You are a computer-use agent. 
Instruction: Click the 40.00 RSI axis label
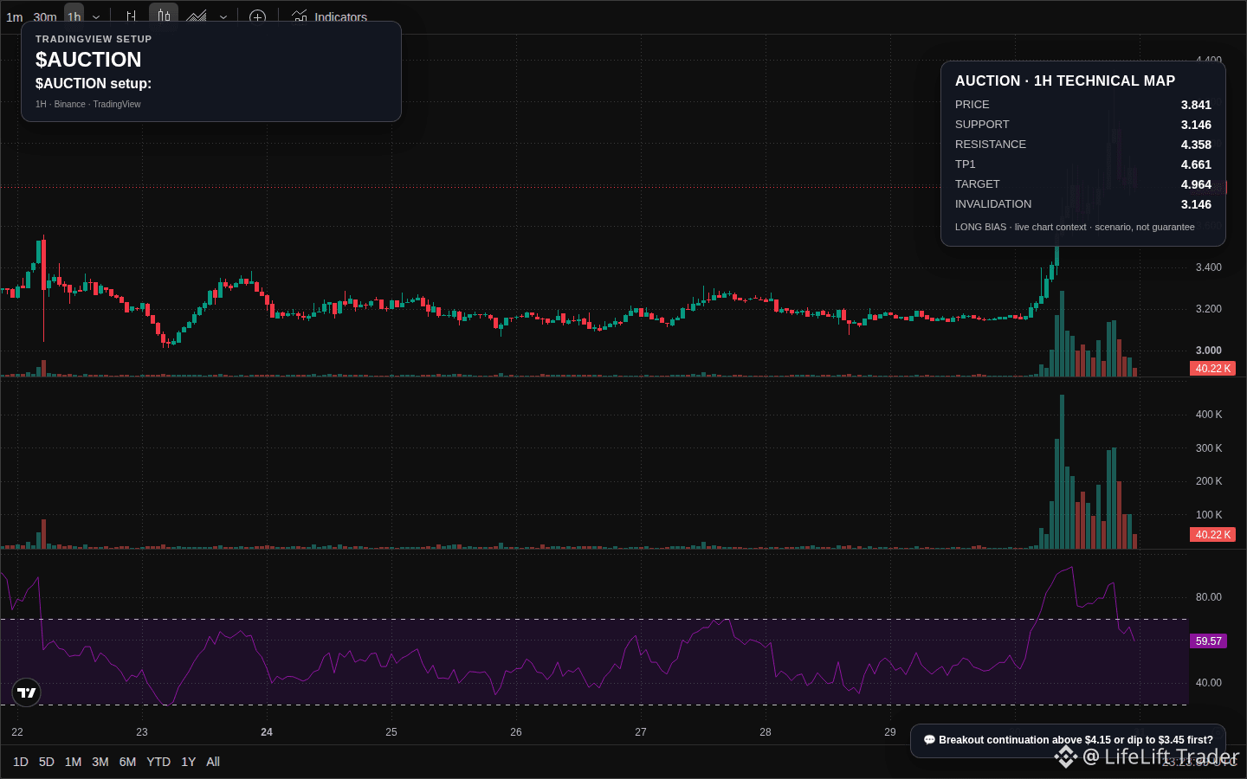(x=1209, y=683)
